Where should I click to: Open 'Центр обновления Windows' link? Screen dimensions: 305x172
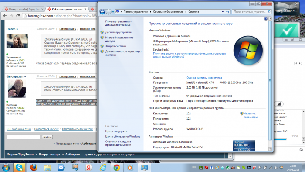point(123,136)
